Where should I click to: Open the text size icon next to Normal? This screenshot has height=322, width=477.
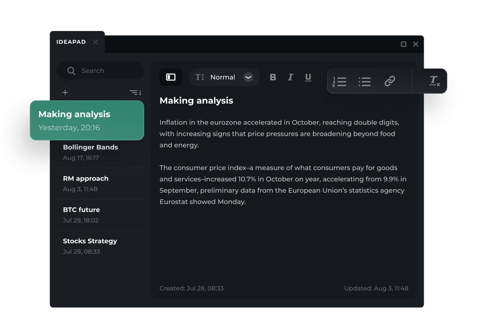pos(200,77)
